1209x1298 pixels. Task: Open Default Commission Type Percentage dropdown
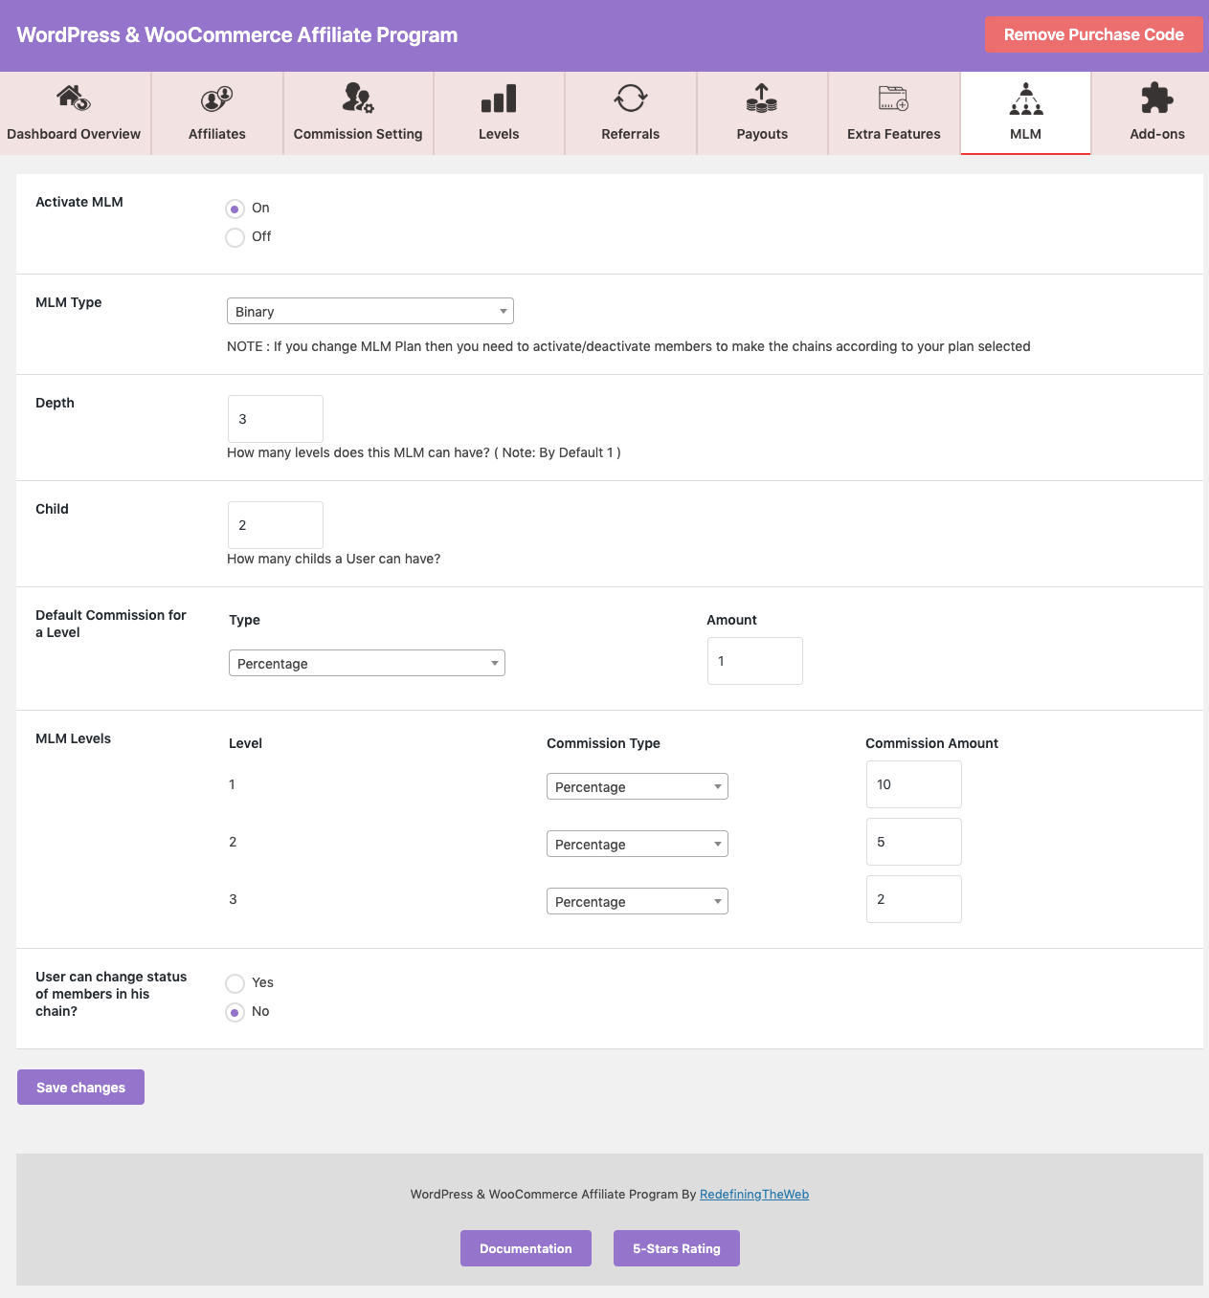367,663
